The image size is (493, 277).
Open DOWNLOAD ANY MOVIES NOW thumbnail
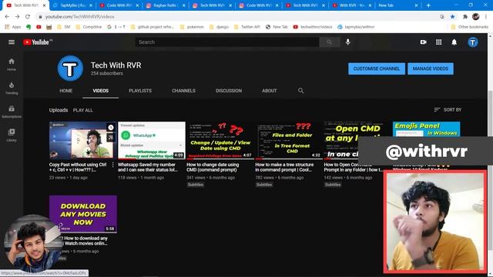83,214
